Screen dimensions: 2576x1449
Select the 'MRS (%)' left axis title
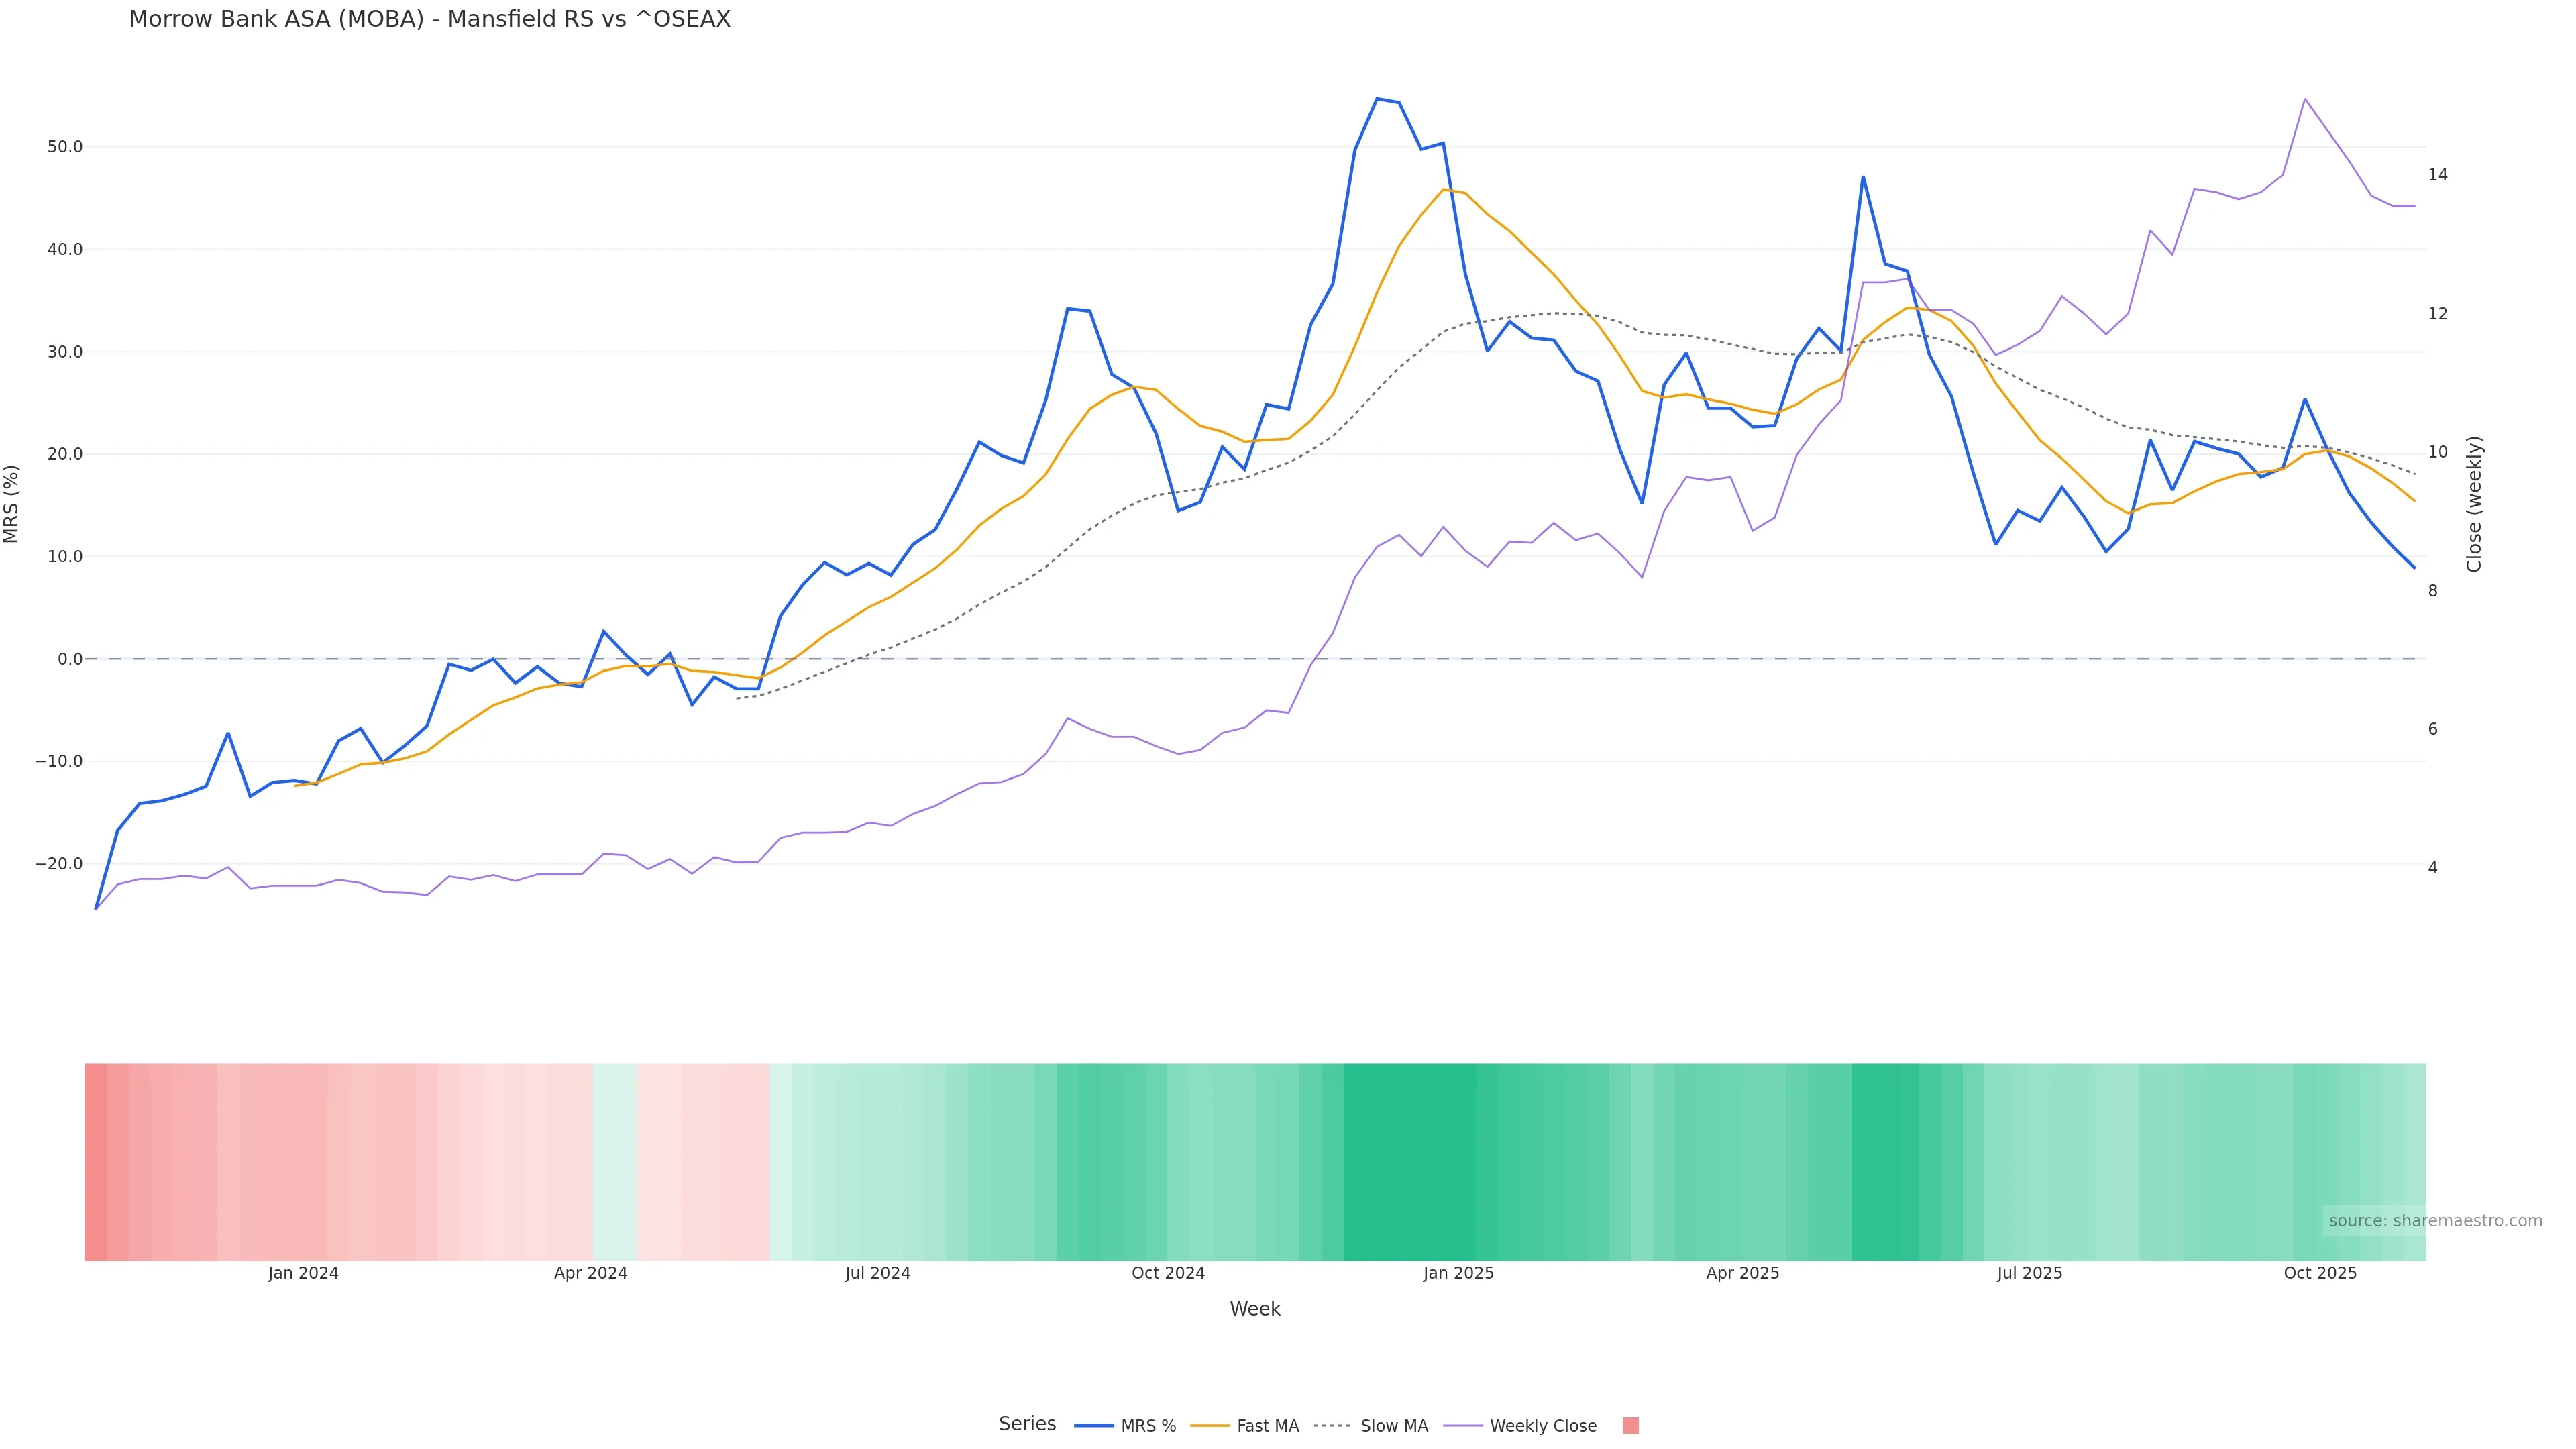pyautogui.click(x=12, y=503)
